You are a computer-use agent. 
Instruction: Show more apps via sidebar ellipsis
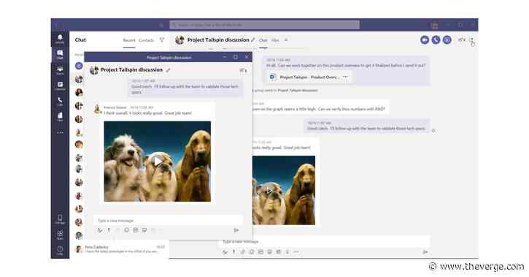[60, 132]
